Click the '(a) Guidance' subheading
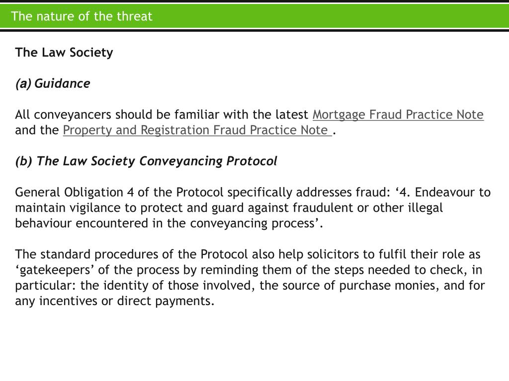This screenshot has width=509, height=381. [53, 83]
